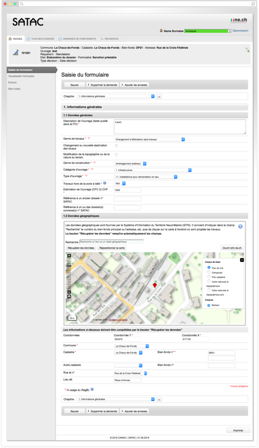
Task: Click Repositionner la carte button
Action: 112,248
